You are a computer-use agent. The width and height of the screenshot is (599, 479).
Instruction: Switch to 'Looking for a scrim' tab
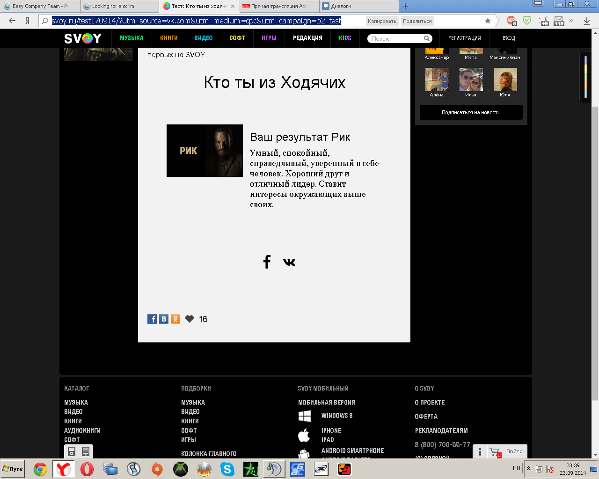(119, 6)
